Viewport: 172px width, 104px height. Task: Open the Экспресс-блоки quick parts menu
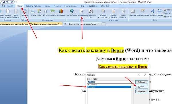[143, 13]
